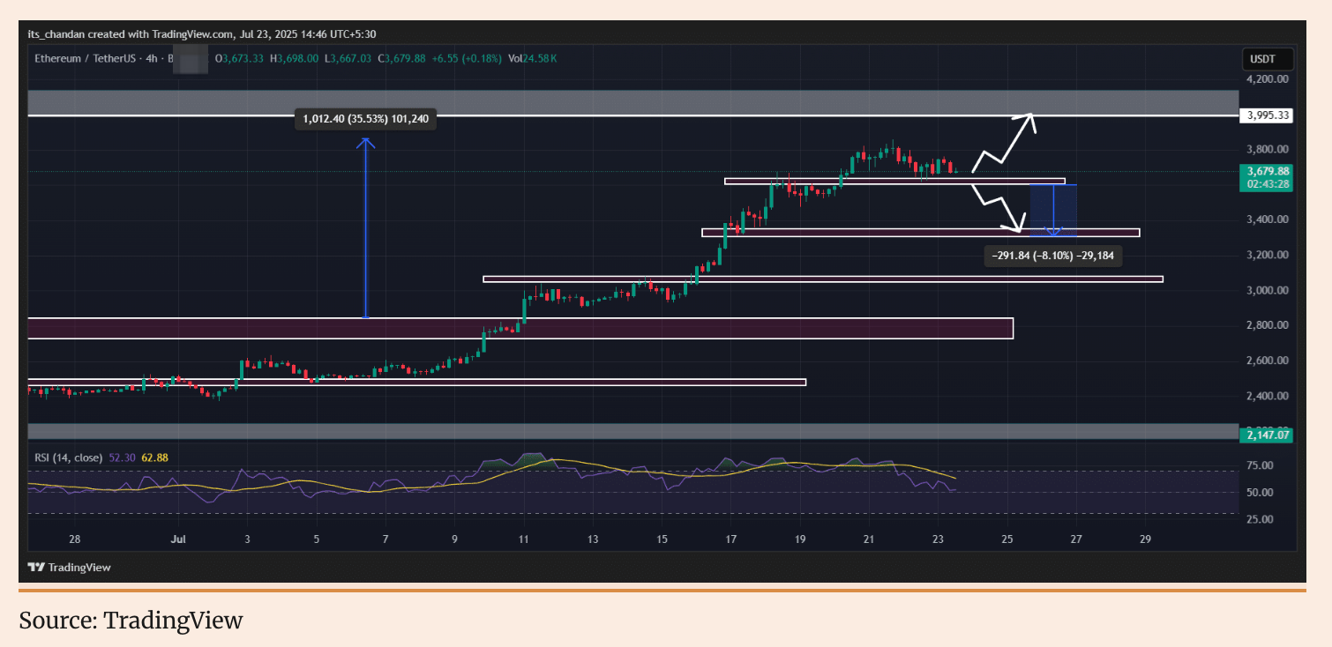Click the 1,012.40 (35.53%) measurement label
This screenshot has width=1332, height=647.
coord(365,119)
